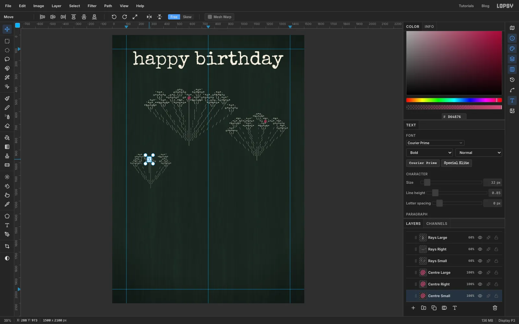Screen dimensions: 519x324
Task: Select the Lasso selection tool
Action: click(7, 59)
